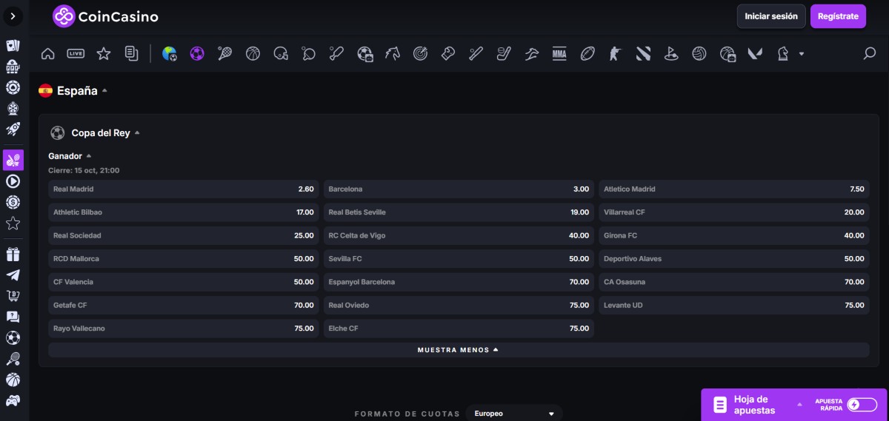Screen dimensions: 889x421
Task: Click the home icon in sports bar
Action: point(48,53)
